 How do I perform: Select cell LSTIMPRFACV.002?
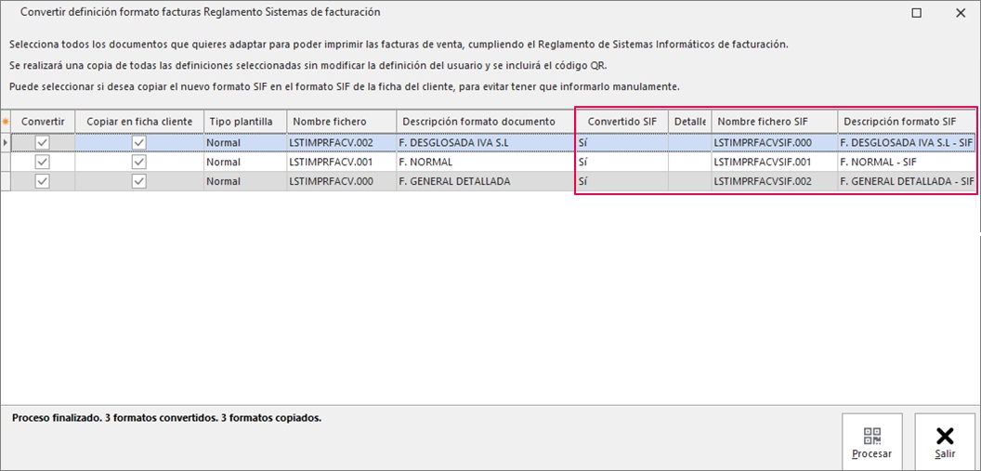[342, 143]
